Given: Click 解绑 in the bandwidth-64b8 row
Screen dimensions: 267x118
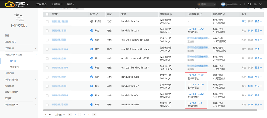Looking at the screenshot, I should [x=250, y=105].
